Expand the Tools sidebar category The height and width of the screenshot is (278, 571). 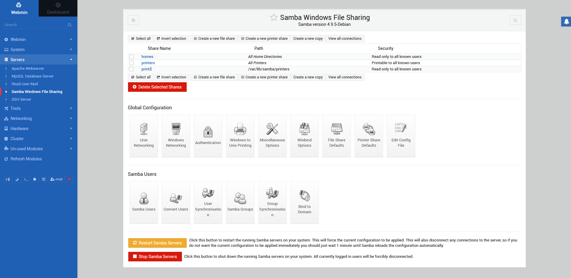pos(39,108)
